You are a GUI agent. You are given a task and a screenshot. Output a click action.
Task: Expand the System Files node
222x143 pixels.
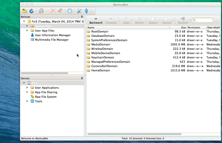tap(27, 26)
